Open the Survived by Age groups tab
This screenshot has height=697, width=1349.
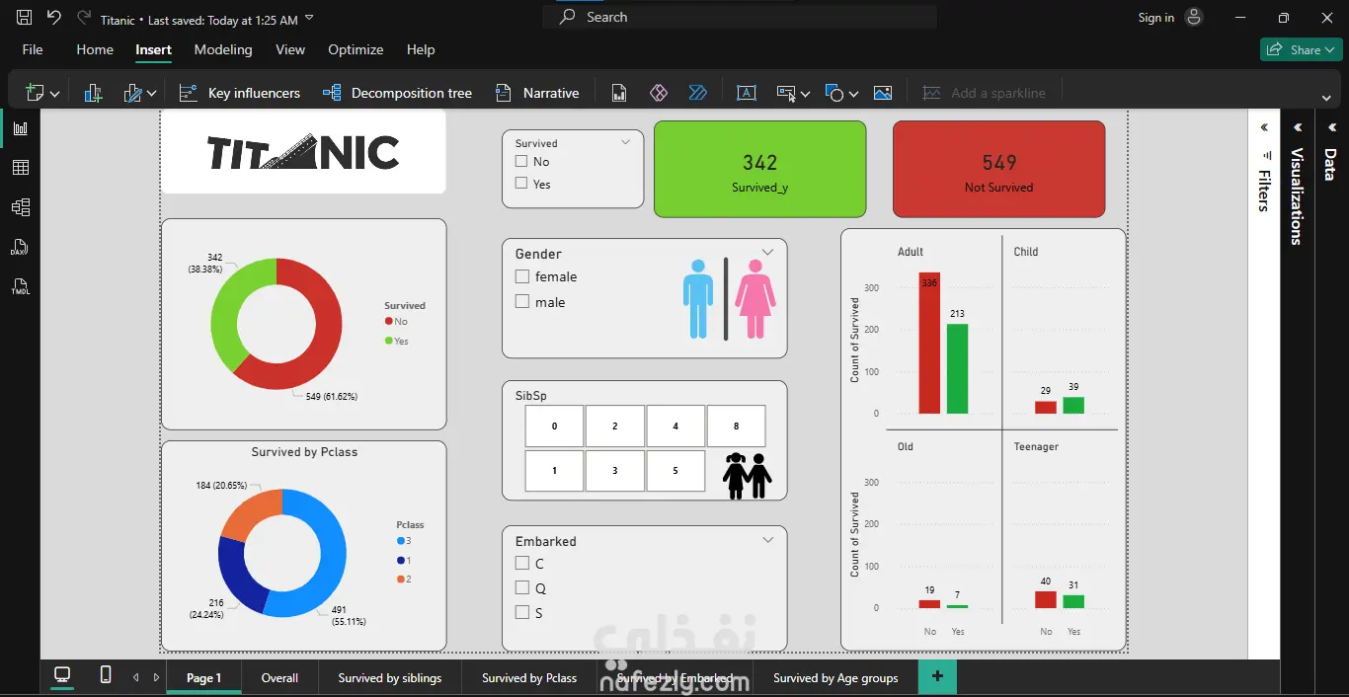835,677
